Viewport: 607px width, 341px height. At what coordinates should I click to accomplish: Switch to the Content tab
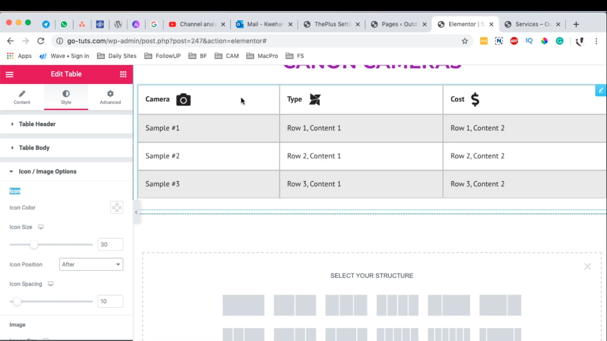[x=22, y=97]
